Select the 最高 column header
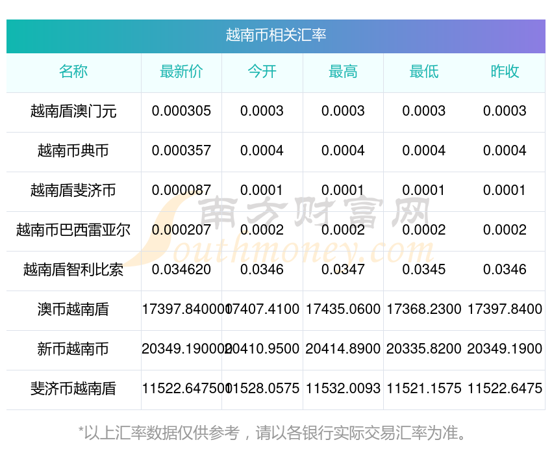 343,72
